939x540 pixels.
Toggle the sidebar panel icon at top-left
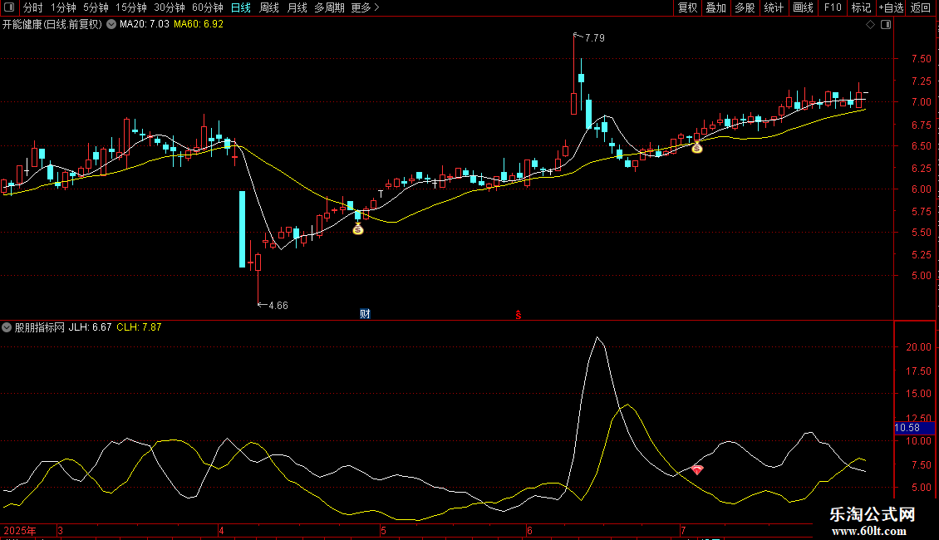pos(9,7)
